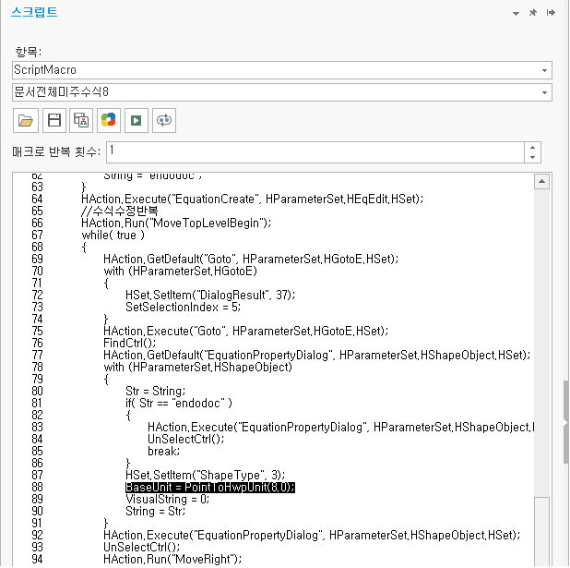The width and height of the screenshot is (570, 568).
Task: Click line 92 Execute EquationPropertyDialog
Action: tap(312, 536)
